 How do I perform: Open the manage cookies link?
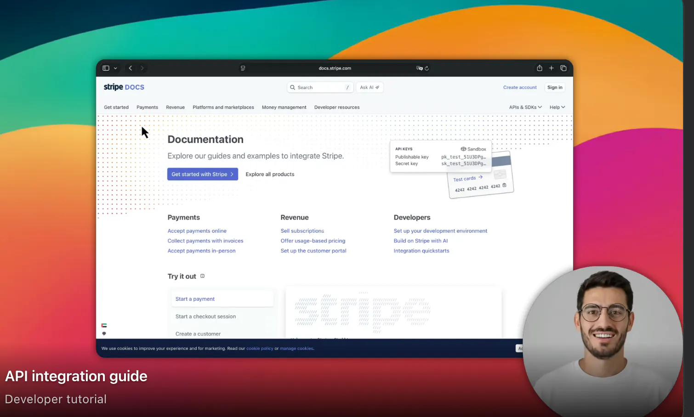point(296,349)
